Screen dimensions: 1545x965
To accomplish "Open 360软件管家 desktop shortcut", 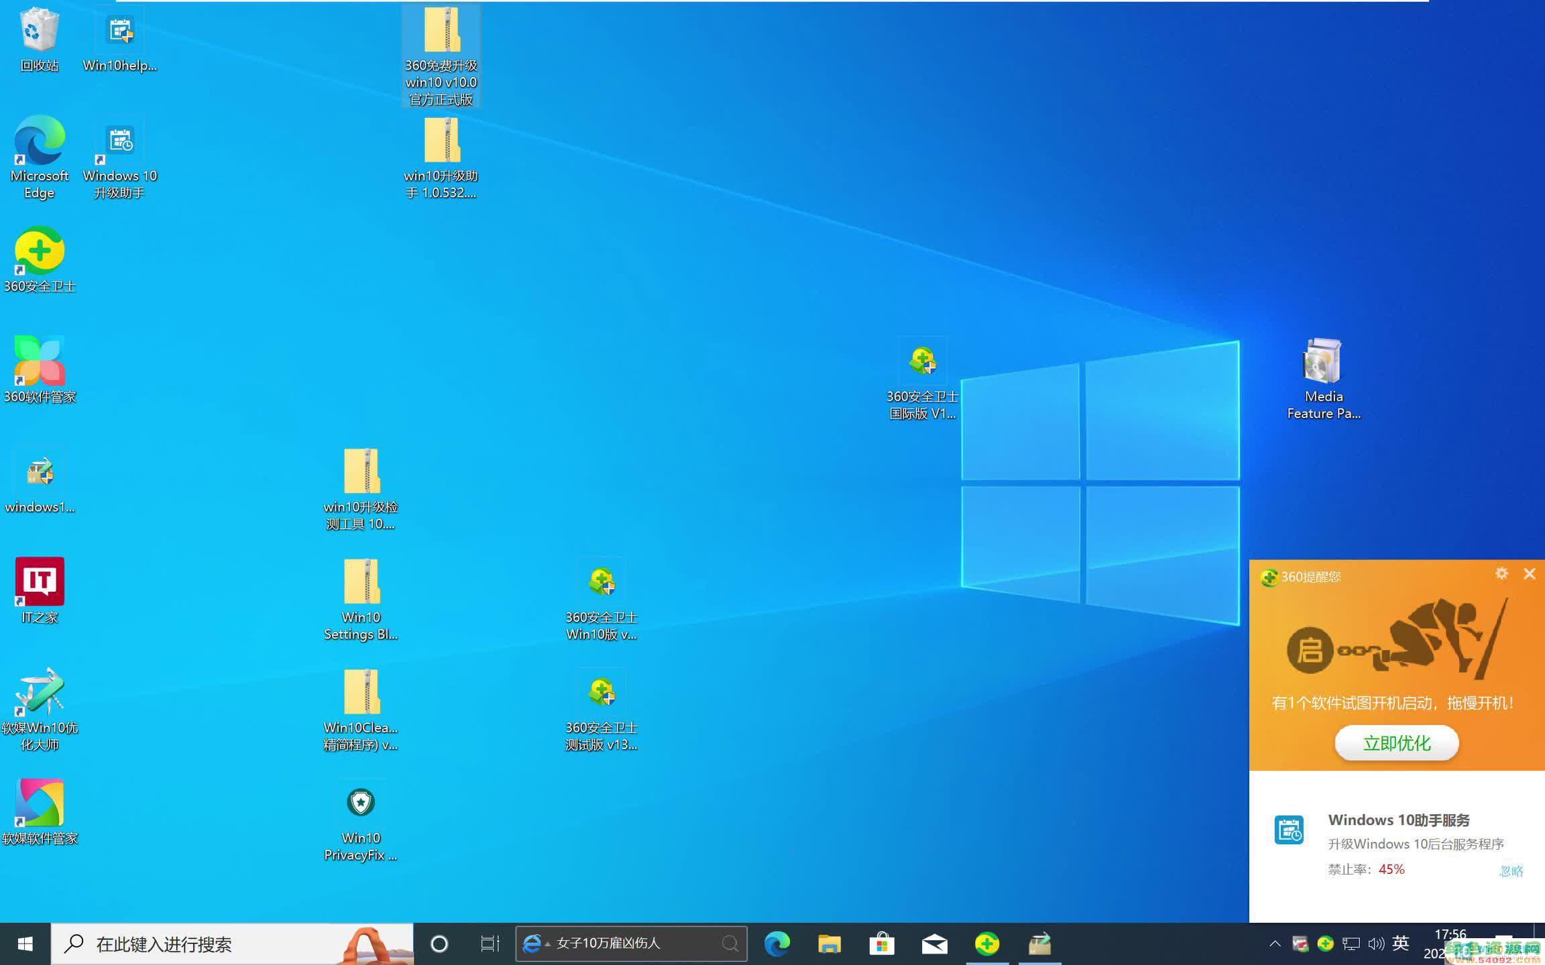I will click(39, 370).
